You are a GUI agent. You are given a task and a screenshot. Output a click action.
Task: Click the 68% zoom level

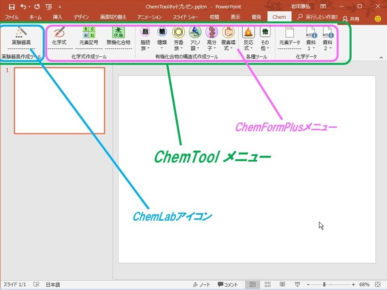(x=364, y=285)
